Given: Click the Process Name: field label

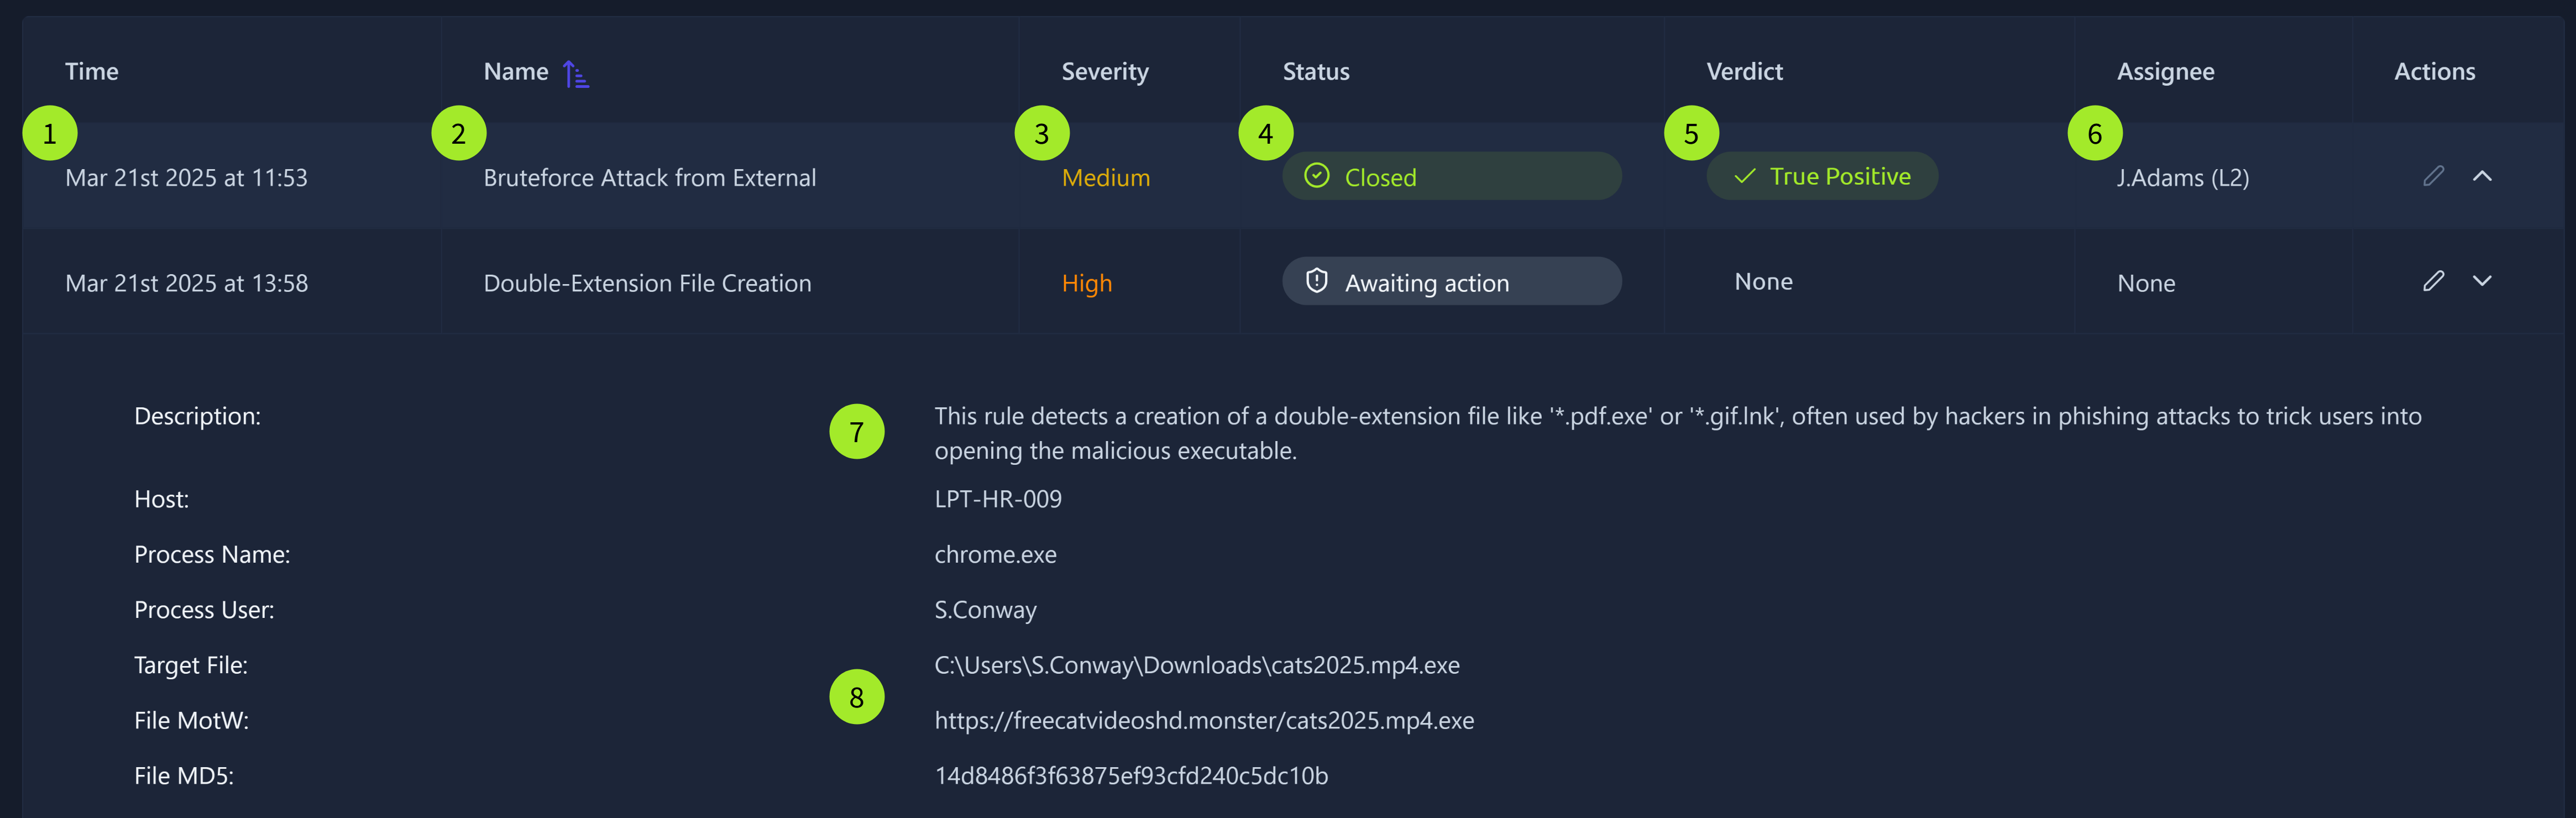Looking at the screenshot, I should 212,555.
